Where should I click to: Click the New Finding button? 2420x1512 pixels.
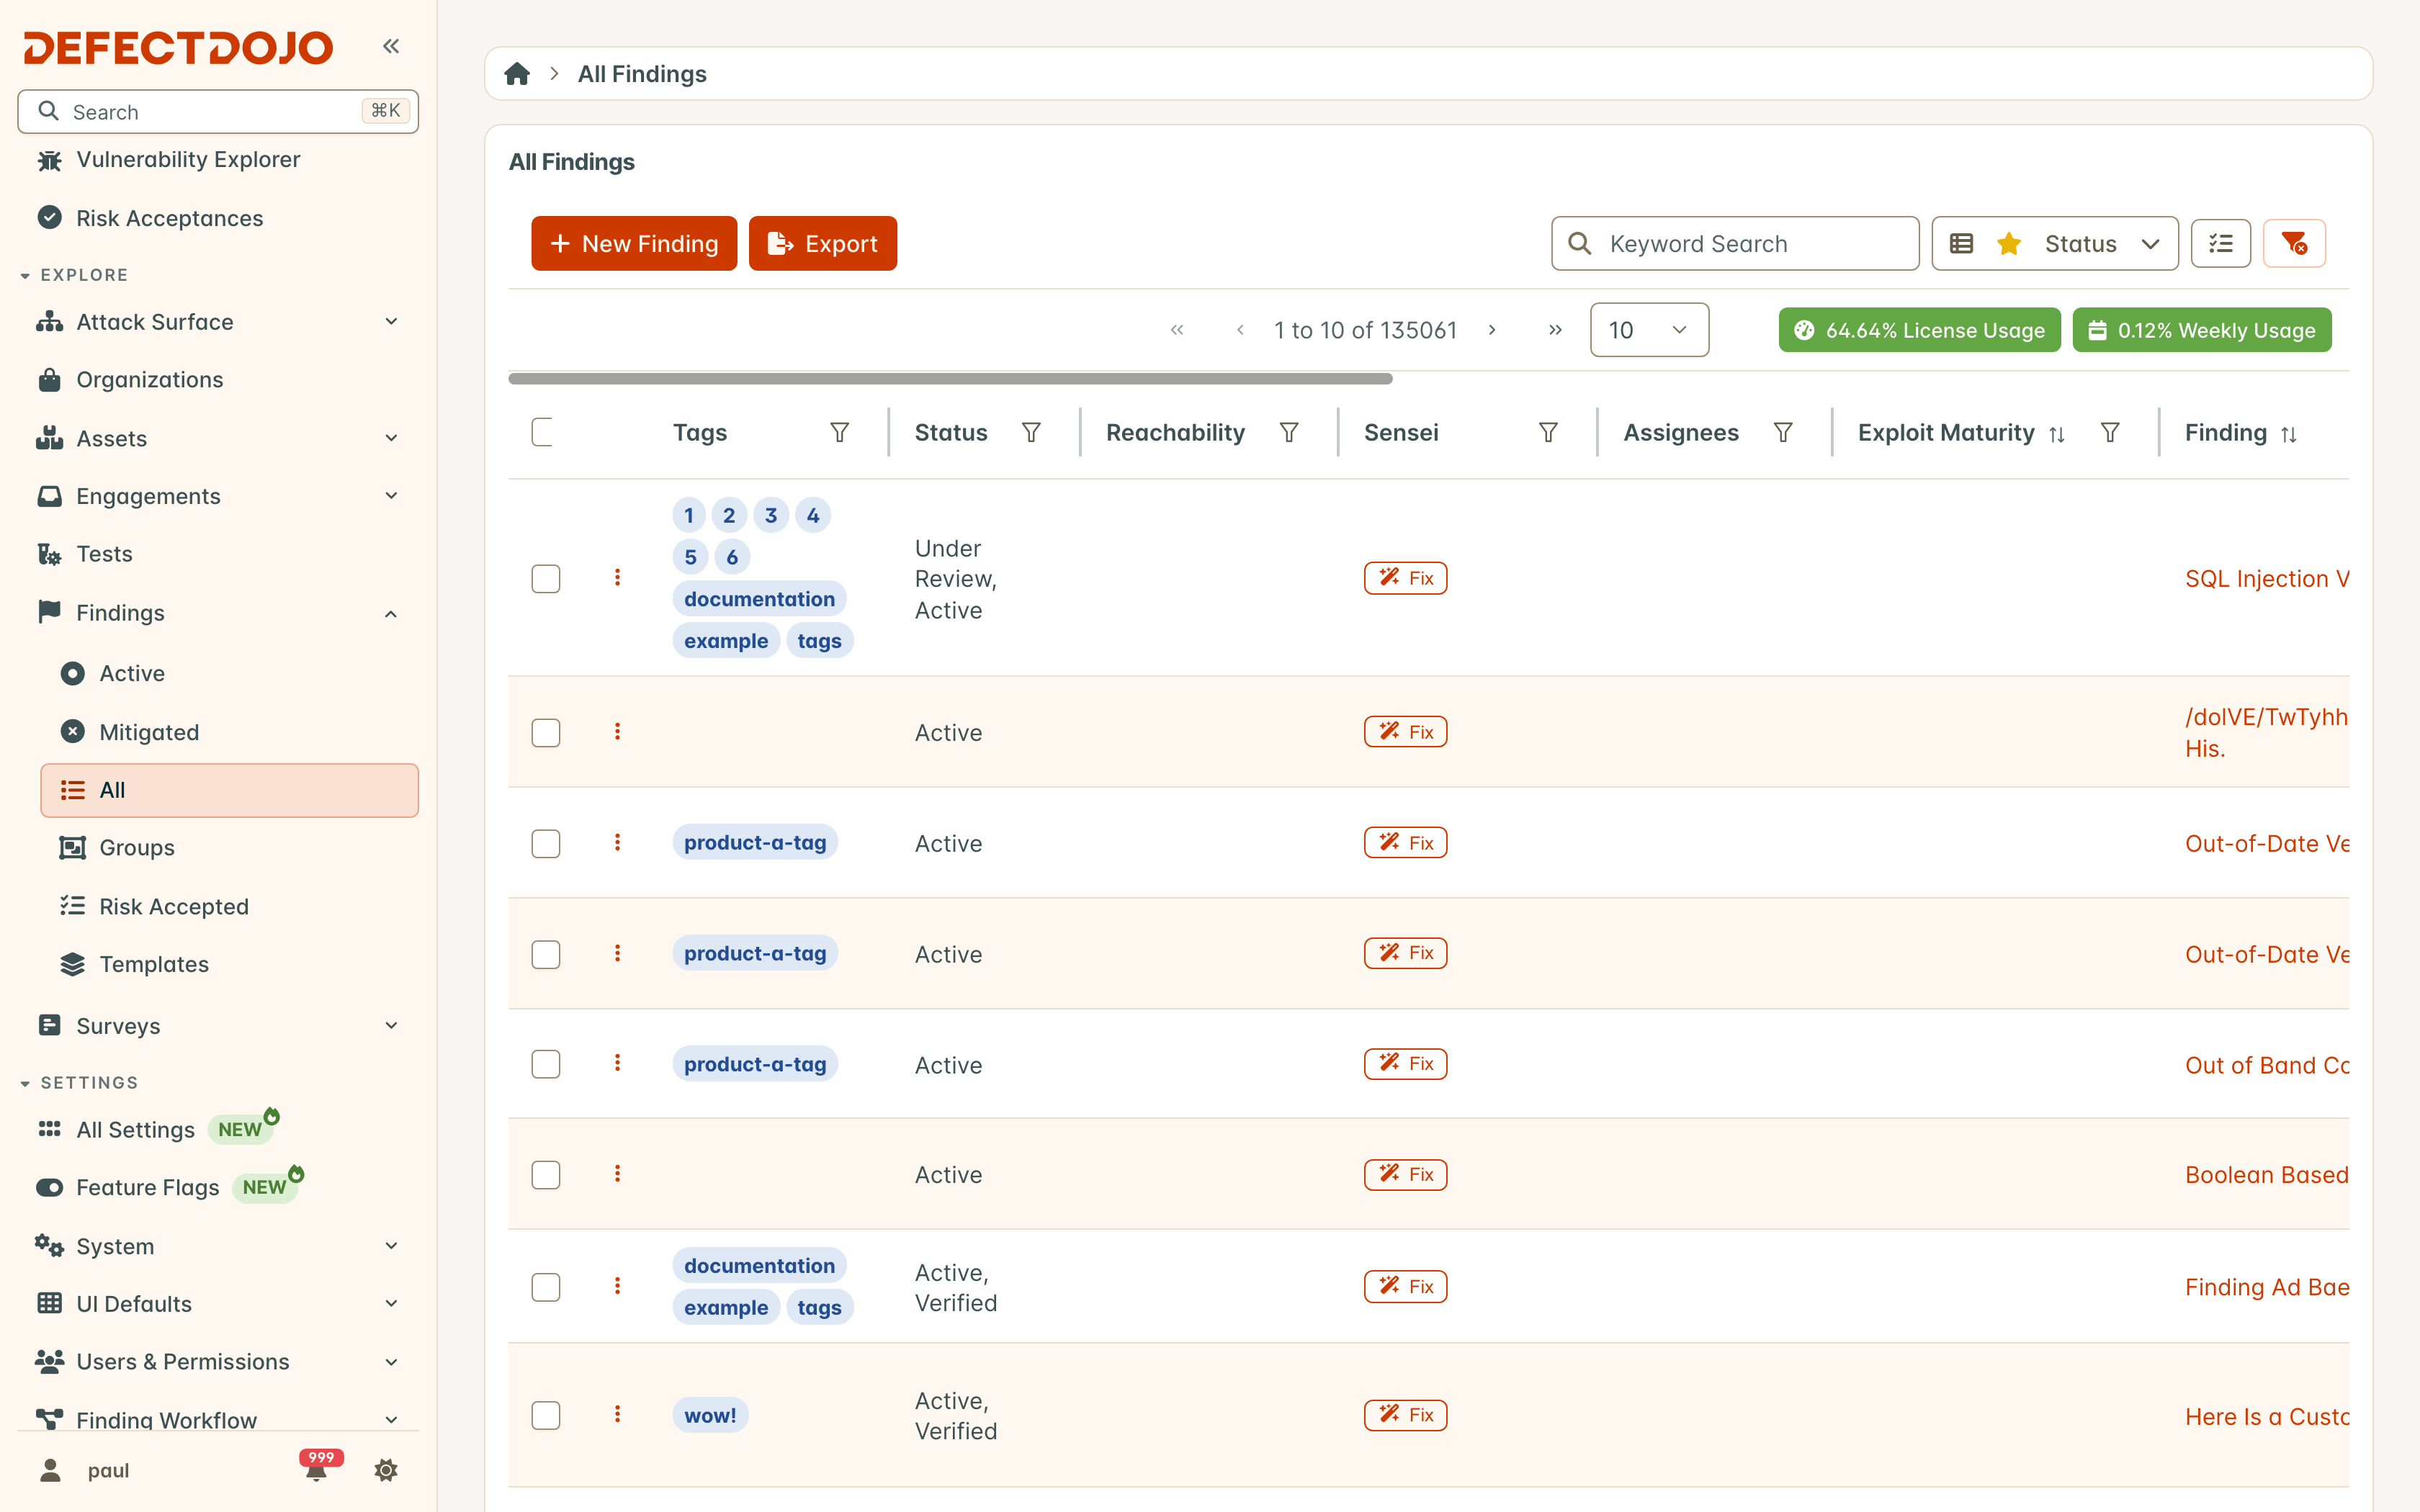click(x=634, y=243)
